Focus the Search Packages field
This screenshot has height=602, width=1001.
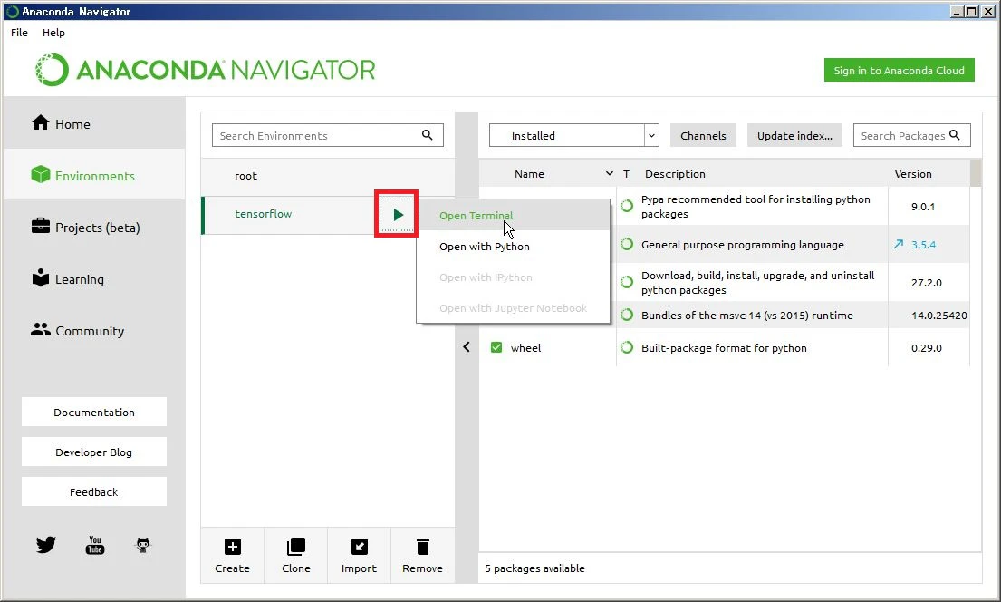click(x=911, y=135)
